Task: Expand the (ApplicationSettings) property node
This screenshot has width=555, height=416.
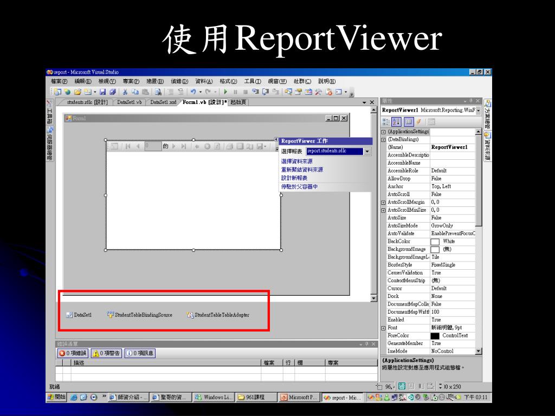Action: [383, 132]
